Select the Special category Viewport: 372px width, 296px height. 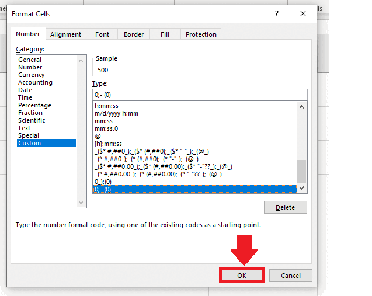(46, 135)
